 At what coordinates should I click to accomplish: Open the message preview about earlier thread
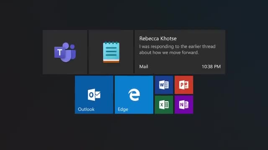177,50
